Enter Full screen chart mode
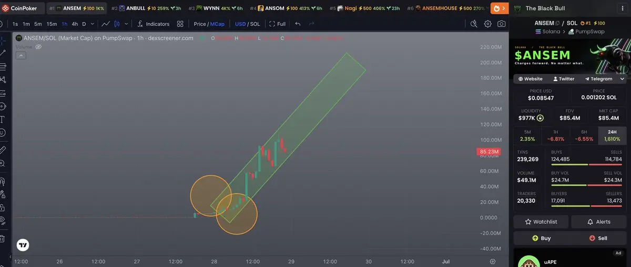 tap(278, 24)
